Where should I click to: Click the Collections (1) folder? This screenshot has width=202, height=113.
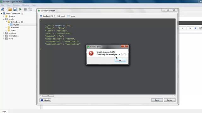click(x=17, y=22)
